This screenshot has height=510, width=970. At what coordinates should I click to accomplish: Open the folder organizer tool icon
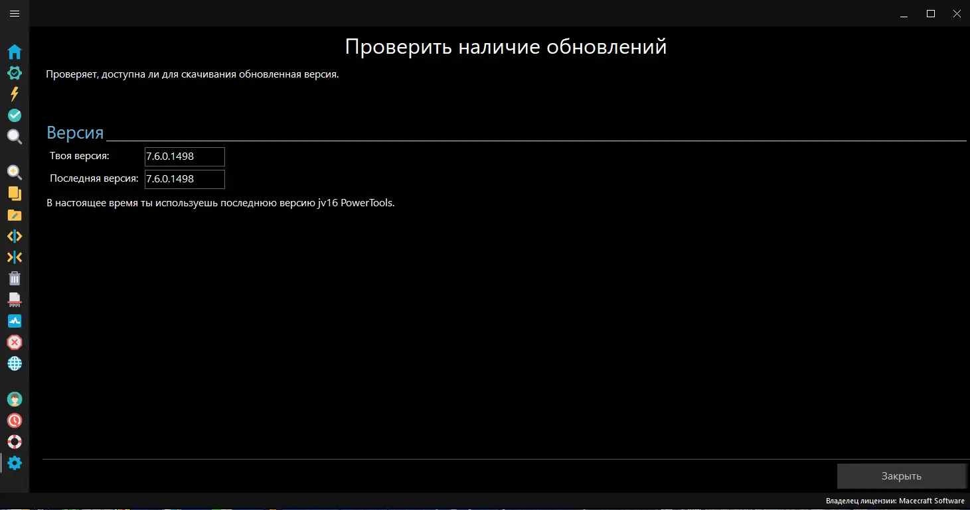pos(15,215)
